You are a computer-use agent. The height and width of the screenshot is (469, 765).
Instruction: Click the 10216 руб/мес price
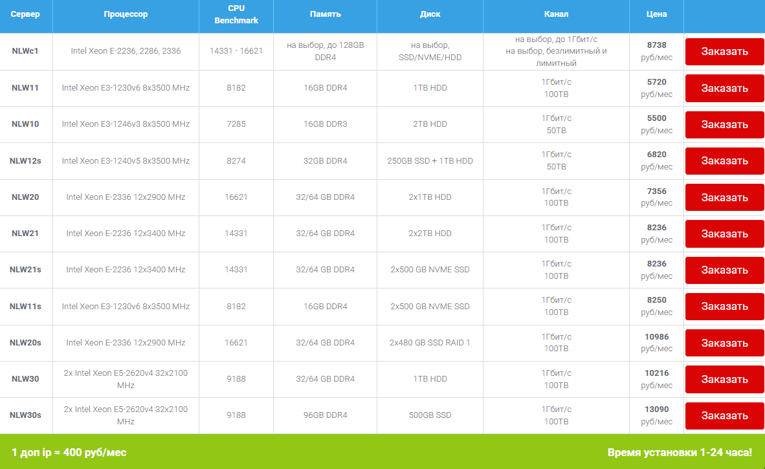[x=657, y=379]
